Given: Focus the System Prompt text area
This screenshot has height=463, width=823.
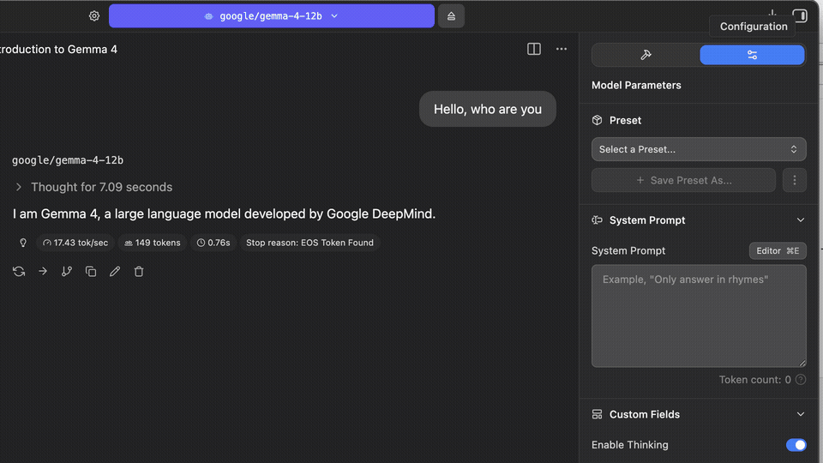Looking at the screenshot, I should (x=699, y=316).
